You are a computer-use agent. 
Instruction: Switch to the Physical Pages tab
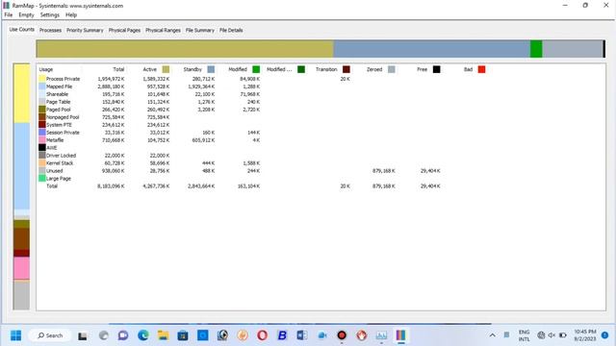tap(124, 30)
